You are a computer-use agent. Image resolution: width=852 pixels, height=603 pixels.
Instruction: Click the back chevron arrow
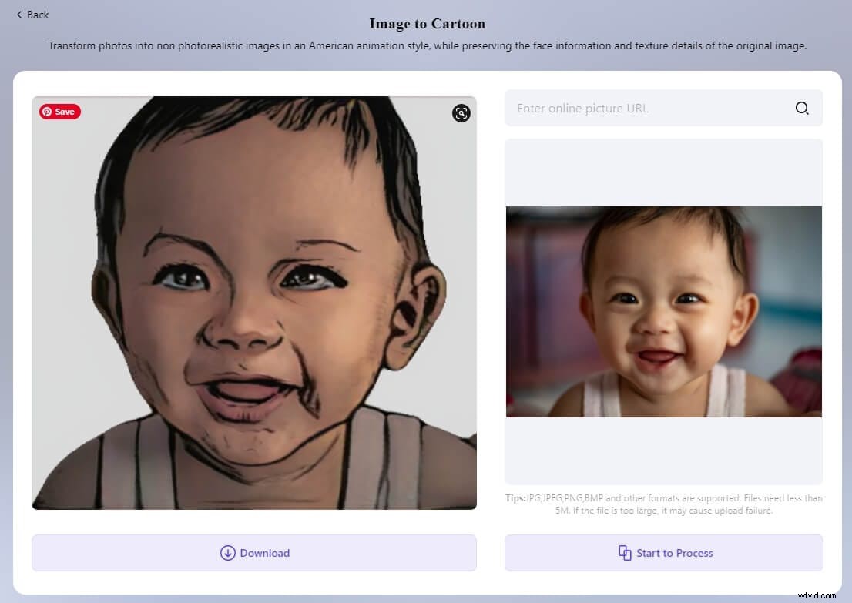(x=20, y=14)
